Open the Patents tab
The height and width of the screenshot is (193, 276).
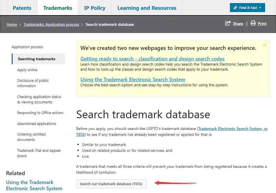[x=22, y=8]
